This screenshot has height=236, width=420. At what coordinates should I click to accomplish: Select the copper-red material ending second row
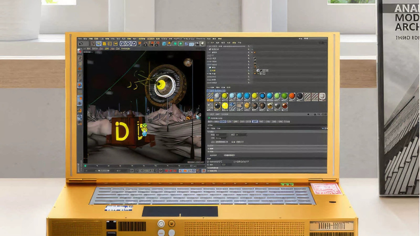tap(285, 106)
